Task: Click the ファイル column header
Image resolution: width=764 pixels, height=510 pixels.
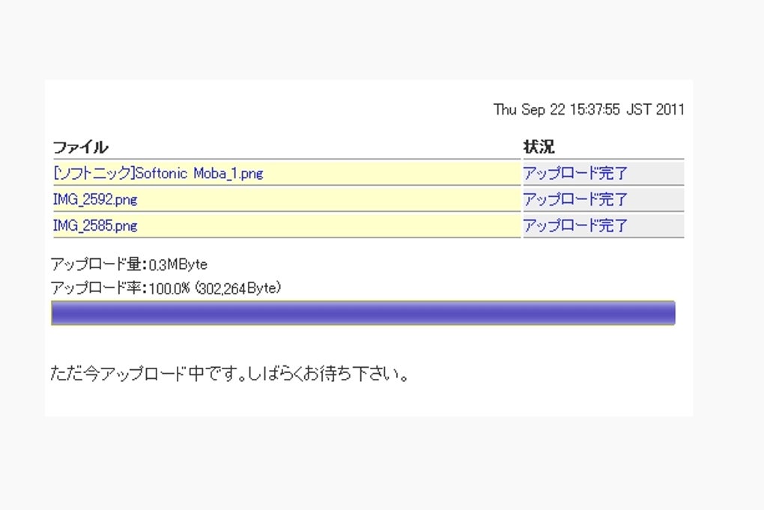Action: [80, 147]
